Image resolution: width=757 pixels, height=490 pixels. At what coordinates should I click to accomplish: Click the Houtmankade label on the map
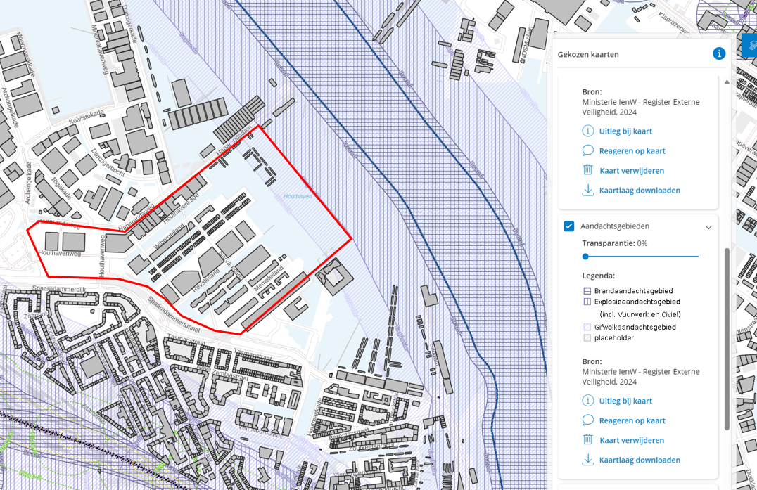coord(313,417)
